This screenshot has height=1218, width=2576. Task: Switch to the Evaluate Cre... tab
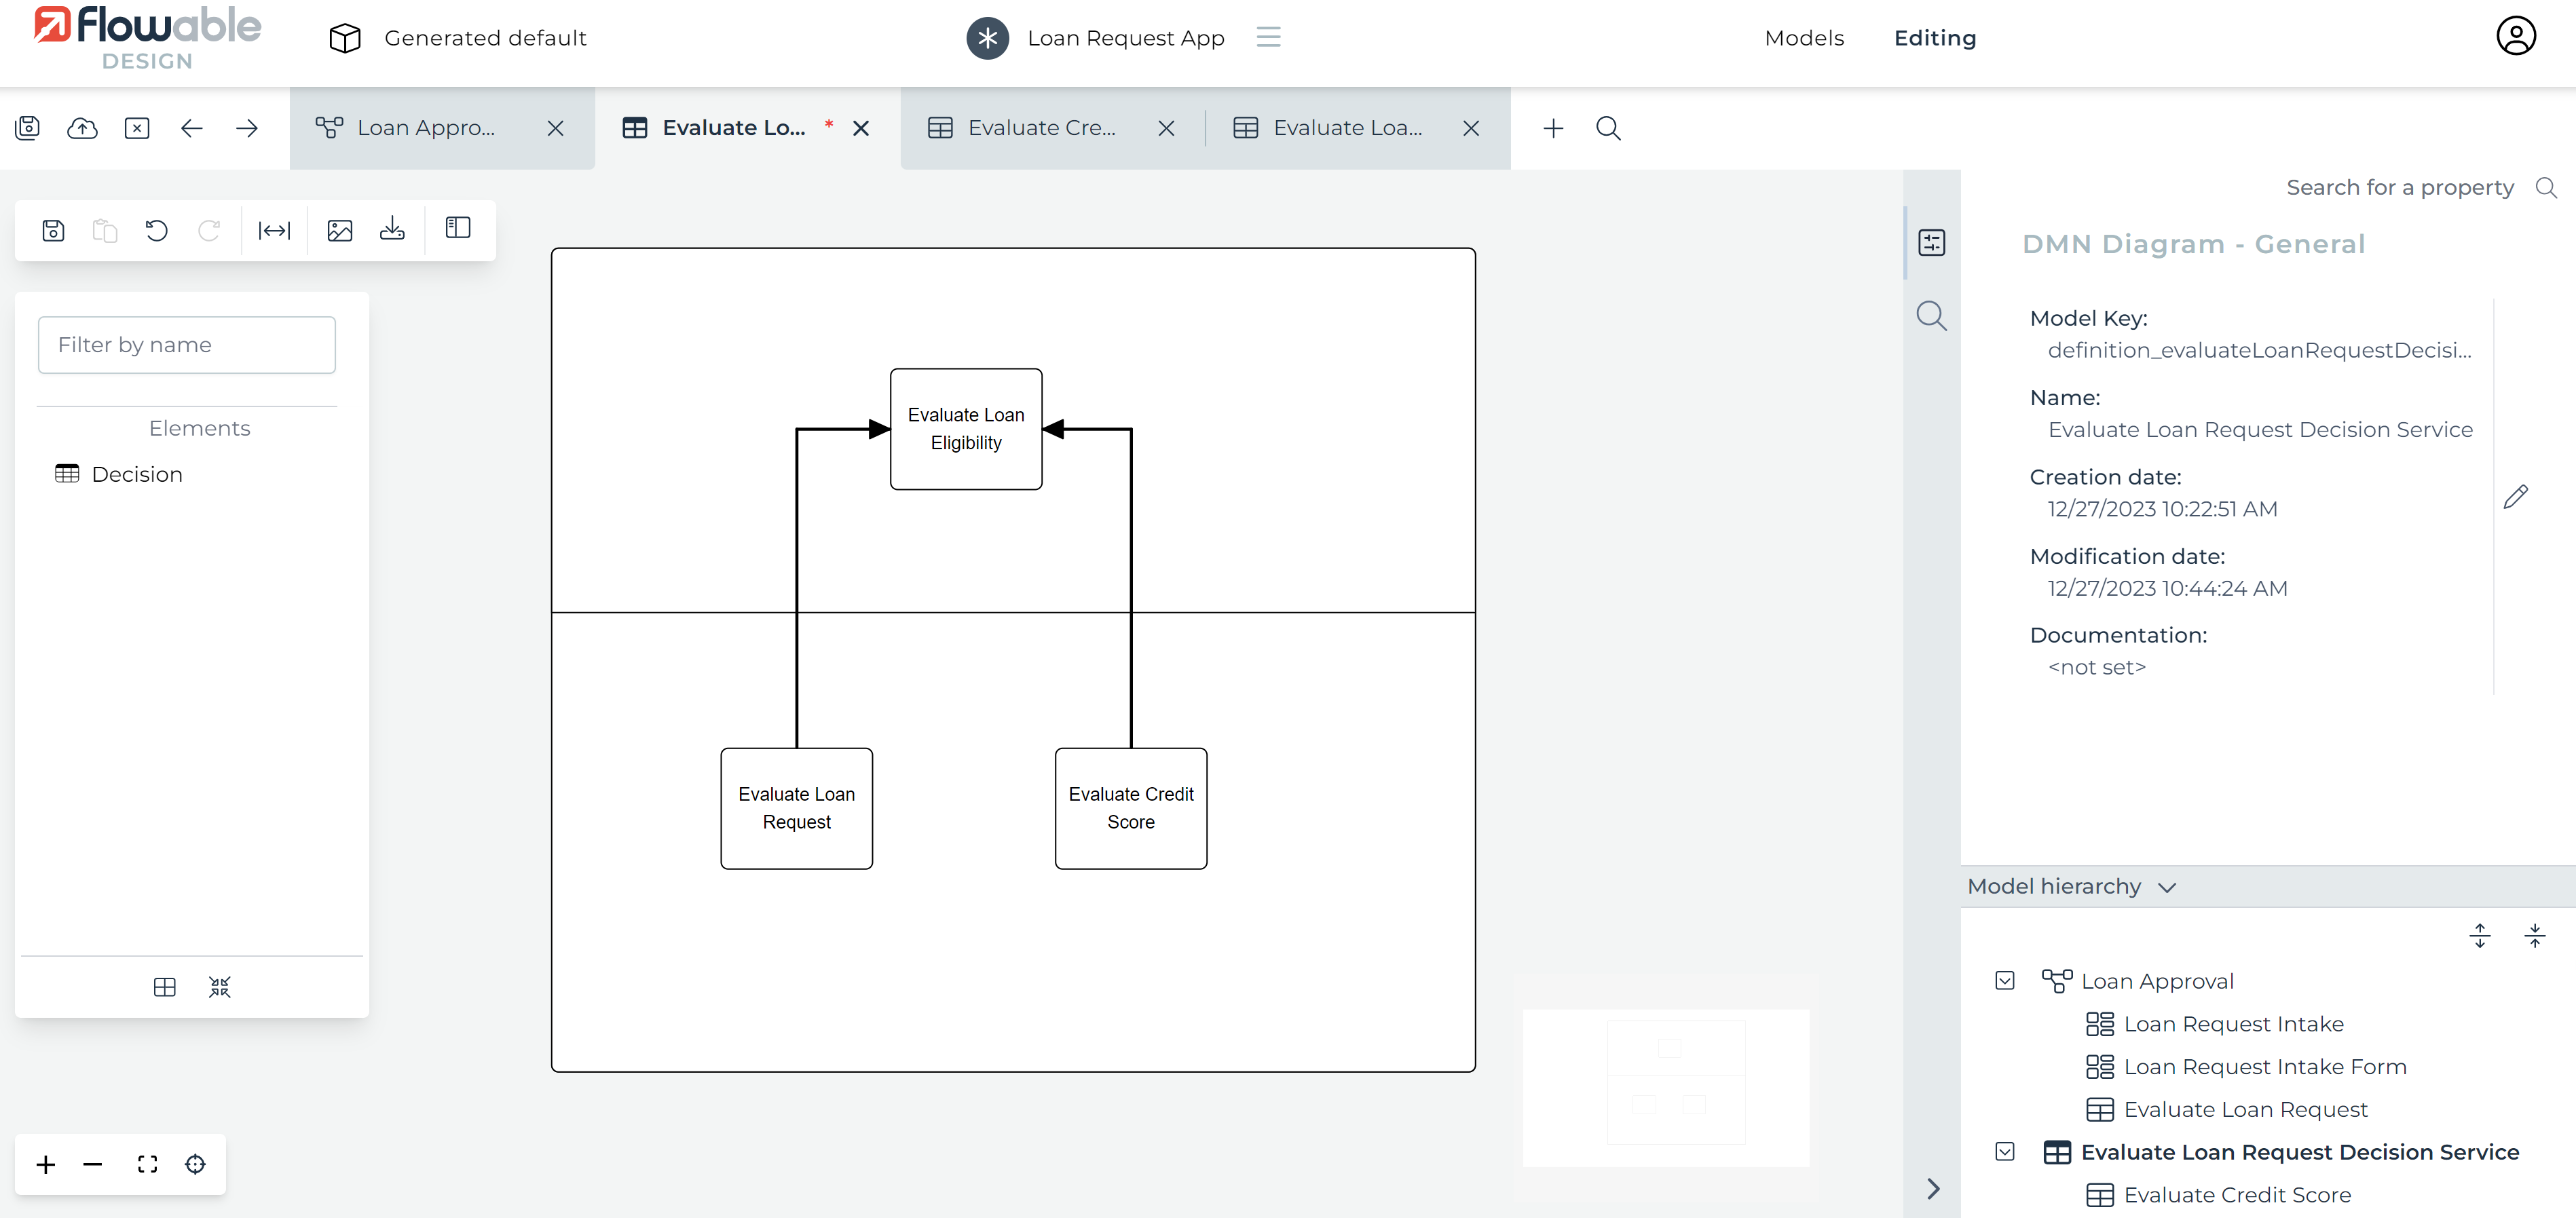[1040, 128]
